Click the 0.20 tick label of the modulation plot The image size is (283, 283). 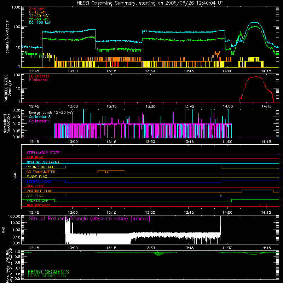click(16, 110)
